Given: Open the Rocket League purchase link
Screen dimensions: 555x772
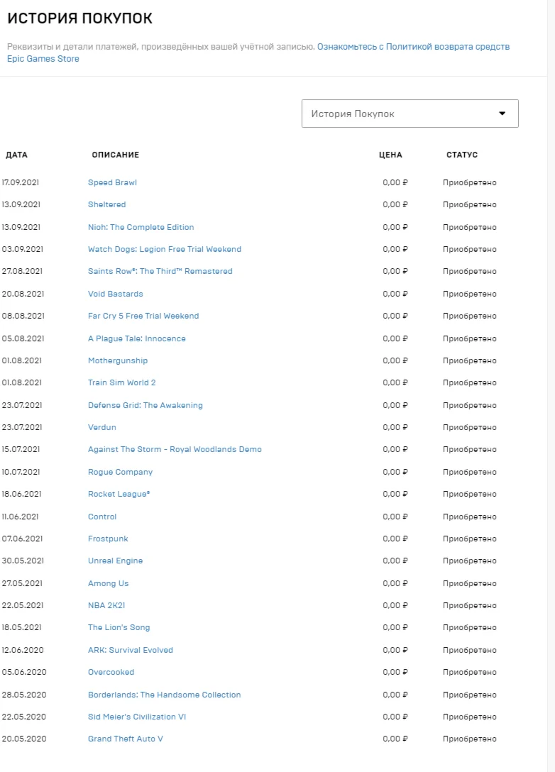Looking at the screenshot, I should click(x=119, y=494).
